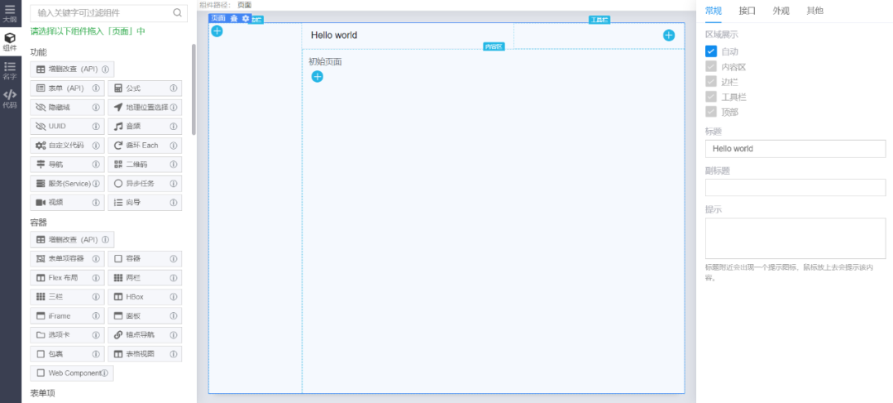
Task: Select the 三栏 layout component
Action: pyautogui.click(x=67, y=297)
